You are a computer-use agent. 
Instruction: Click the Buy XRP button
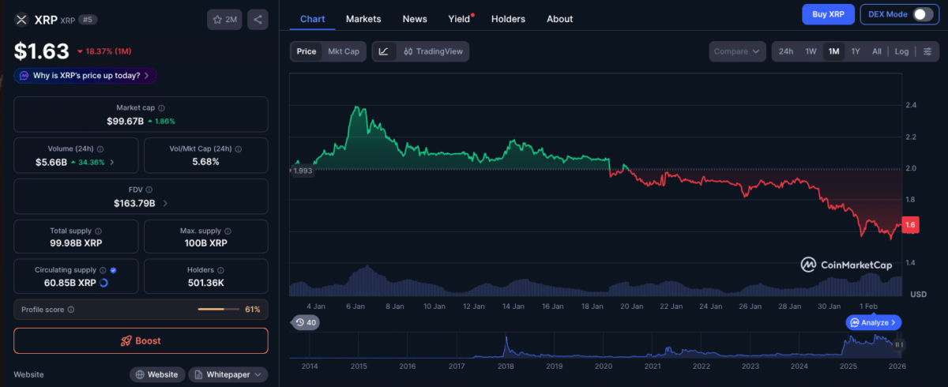[x=829, y=14]
